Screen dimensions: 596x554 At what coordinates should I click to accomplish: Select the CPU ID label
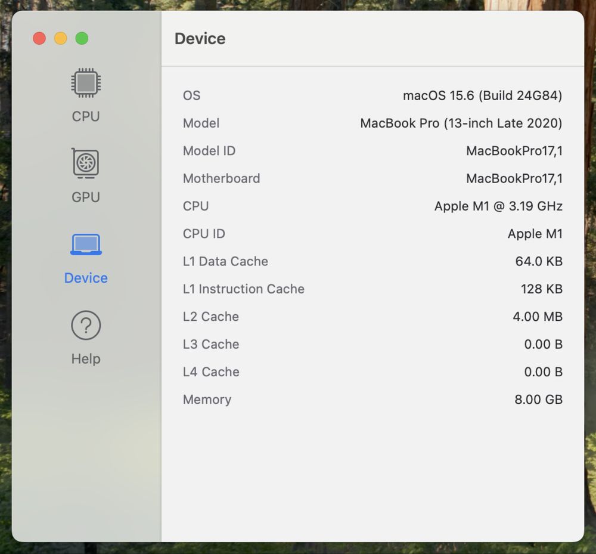click(204, 234)
